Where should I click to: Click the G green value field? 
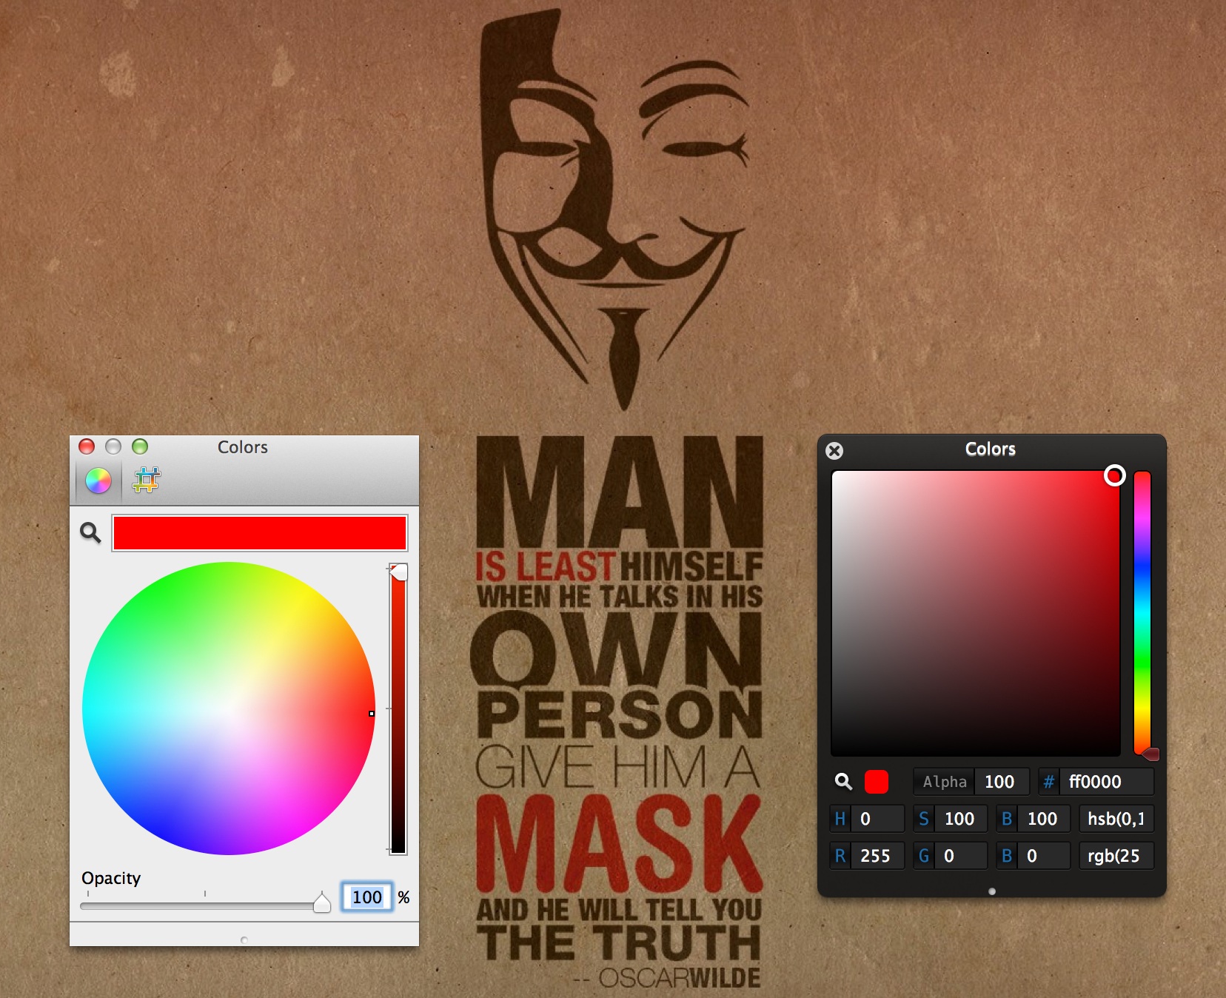(x=960, y=856)
